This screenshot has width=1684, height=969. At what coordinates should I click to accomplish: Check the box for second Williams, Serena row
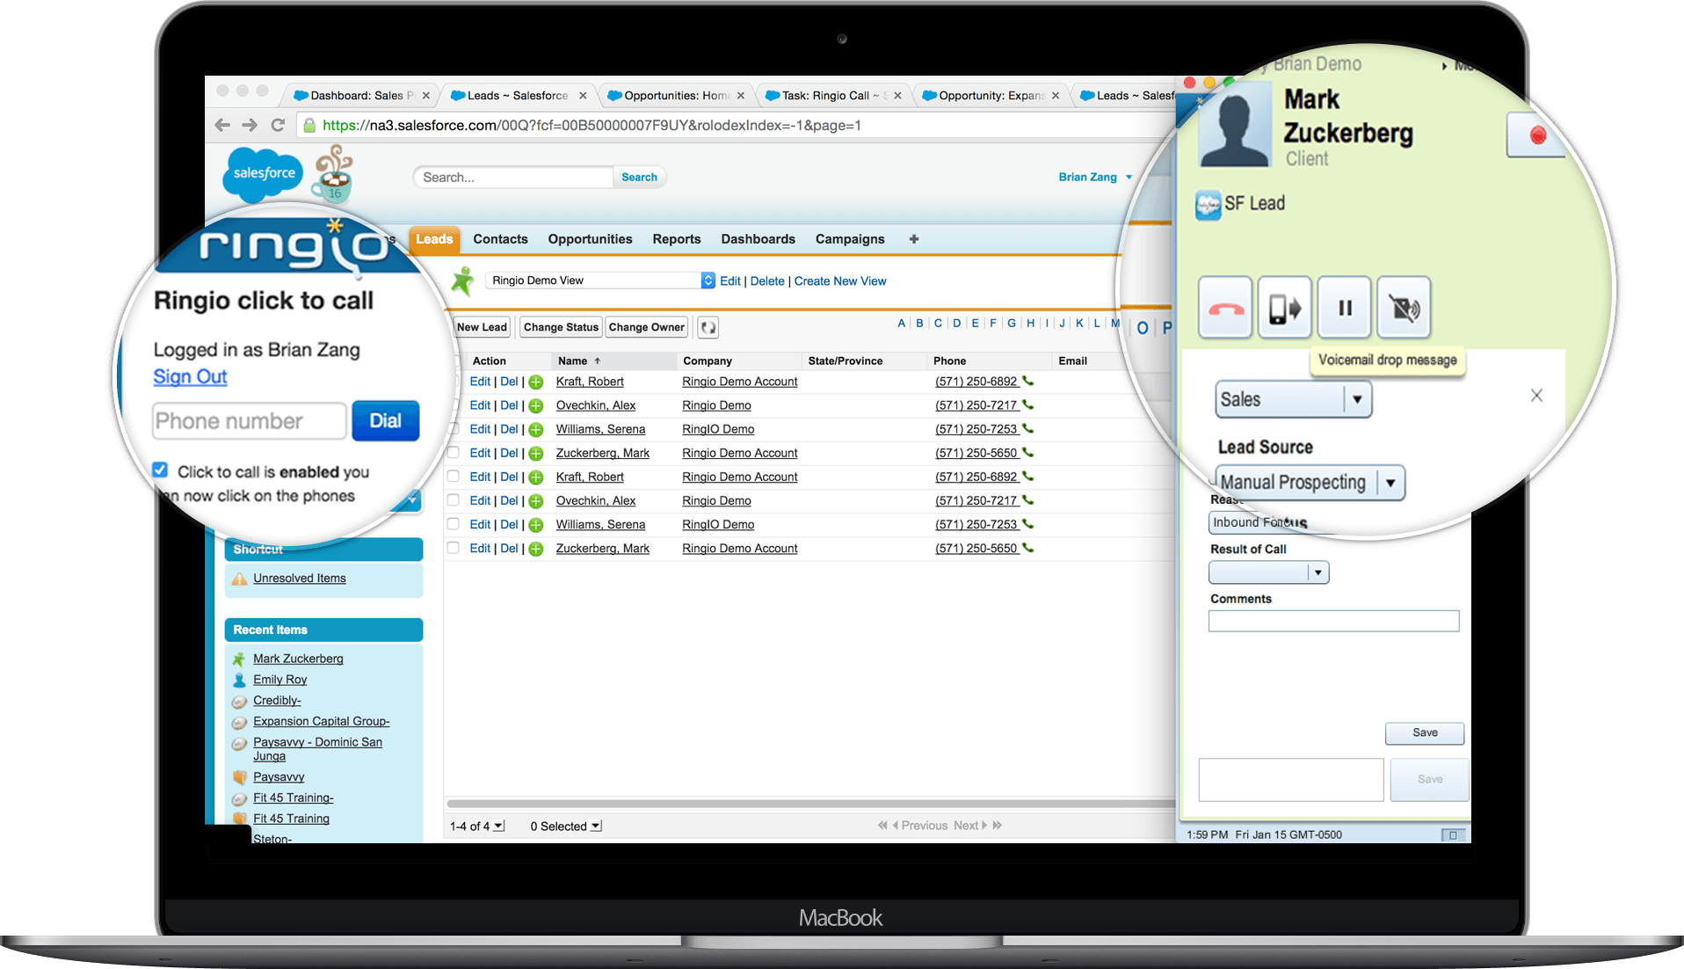click(x=454, y=523)
